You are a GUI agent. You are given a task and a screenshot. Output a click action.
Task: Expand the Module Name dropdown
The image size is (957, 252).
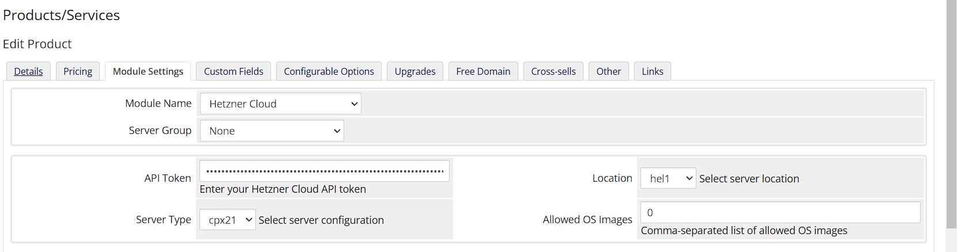pos(281,104)
